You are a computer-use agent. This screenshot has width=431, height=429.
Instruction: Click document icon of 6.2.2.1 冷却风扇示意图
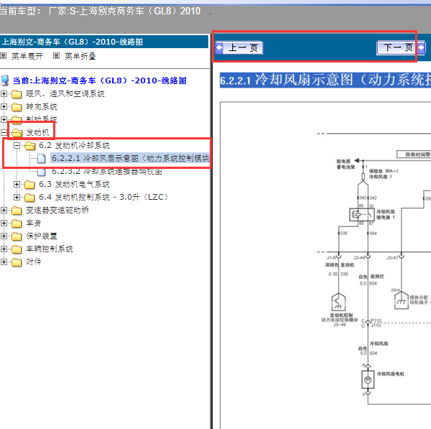tap(42, 158)
